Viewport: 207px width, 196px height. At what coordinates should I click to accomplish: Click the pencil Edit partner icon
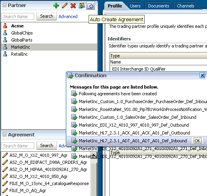click(65, 5)
